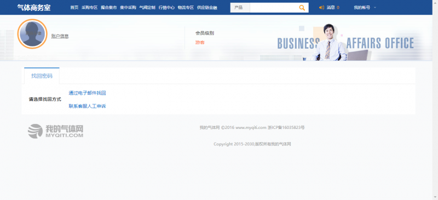438x200 pixels.
Task: Open the 撮合集市 menu item
Action: click(108, 8)
